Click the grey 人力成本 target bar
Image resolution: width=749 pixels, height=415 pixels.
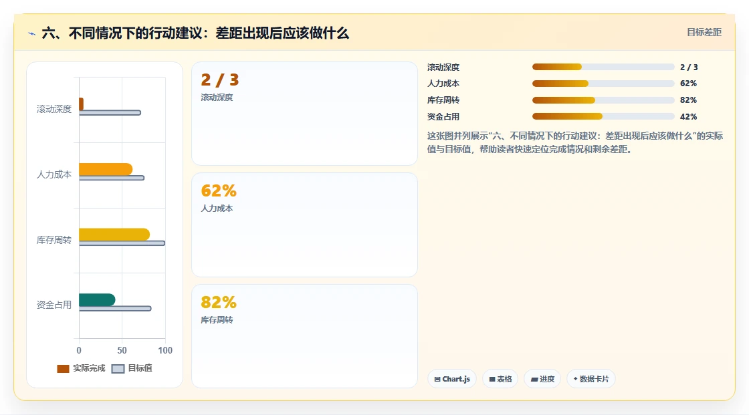[x=112, y=178]
